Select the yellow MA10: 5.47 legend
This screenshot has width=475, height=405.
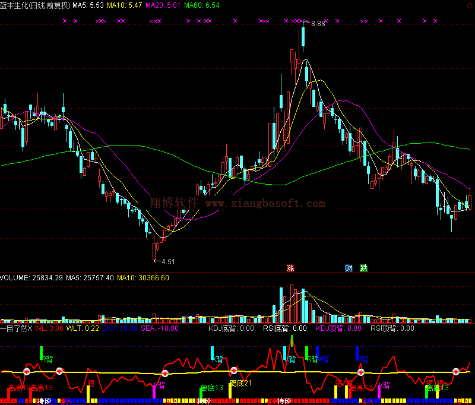click(x=125, y=5)
